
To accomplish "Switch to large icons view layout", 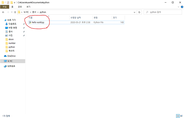I will 181,116.
